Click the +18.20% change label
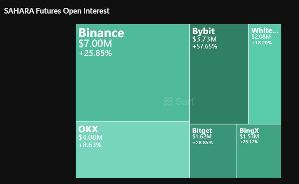This screenshot has width=299, height=184. (262, 42)
